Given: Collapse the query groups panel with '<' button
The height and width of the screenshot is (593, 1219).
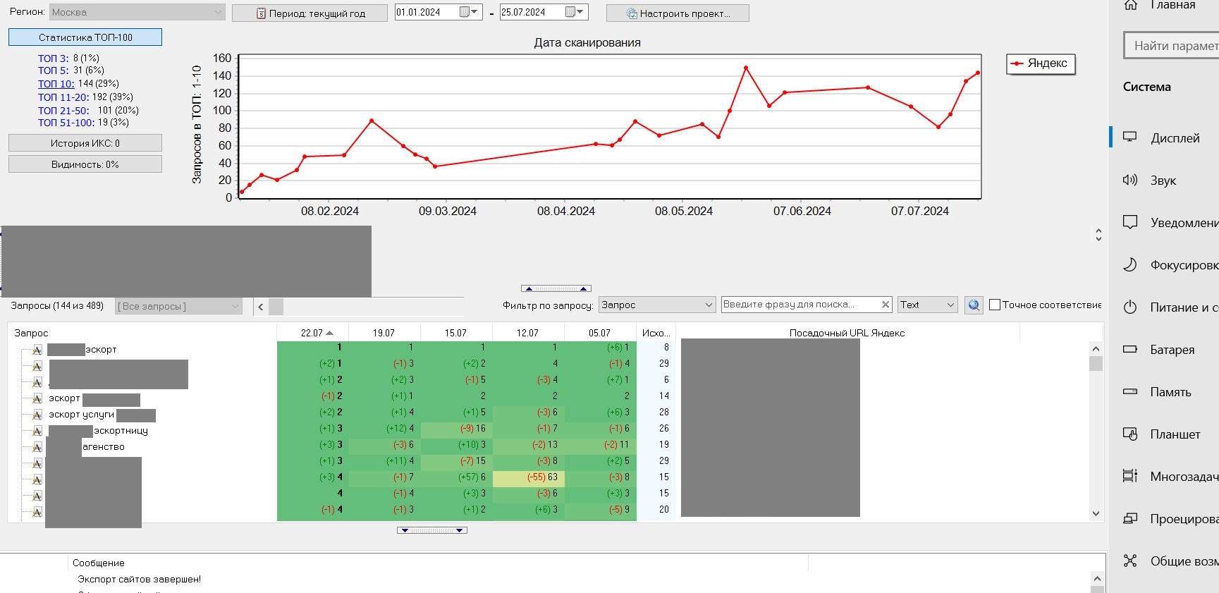Looking at the screenshot, I should click(x=261, y=307).
